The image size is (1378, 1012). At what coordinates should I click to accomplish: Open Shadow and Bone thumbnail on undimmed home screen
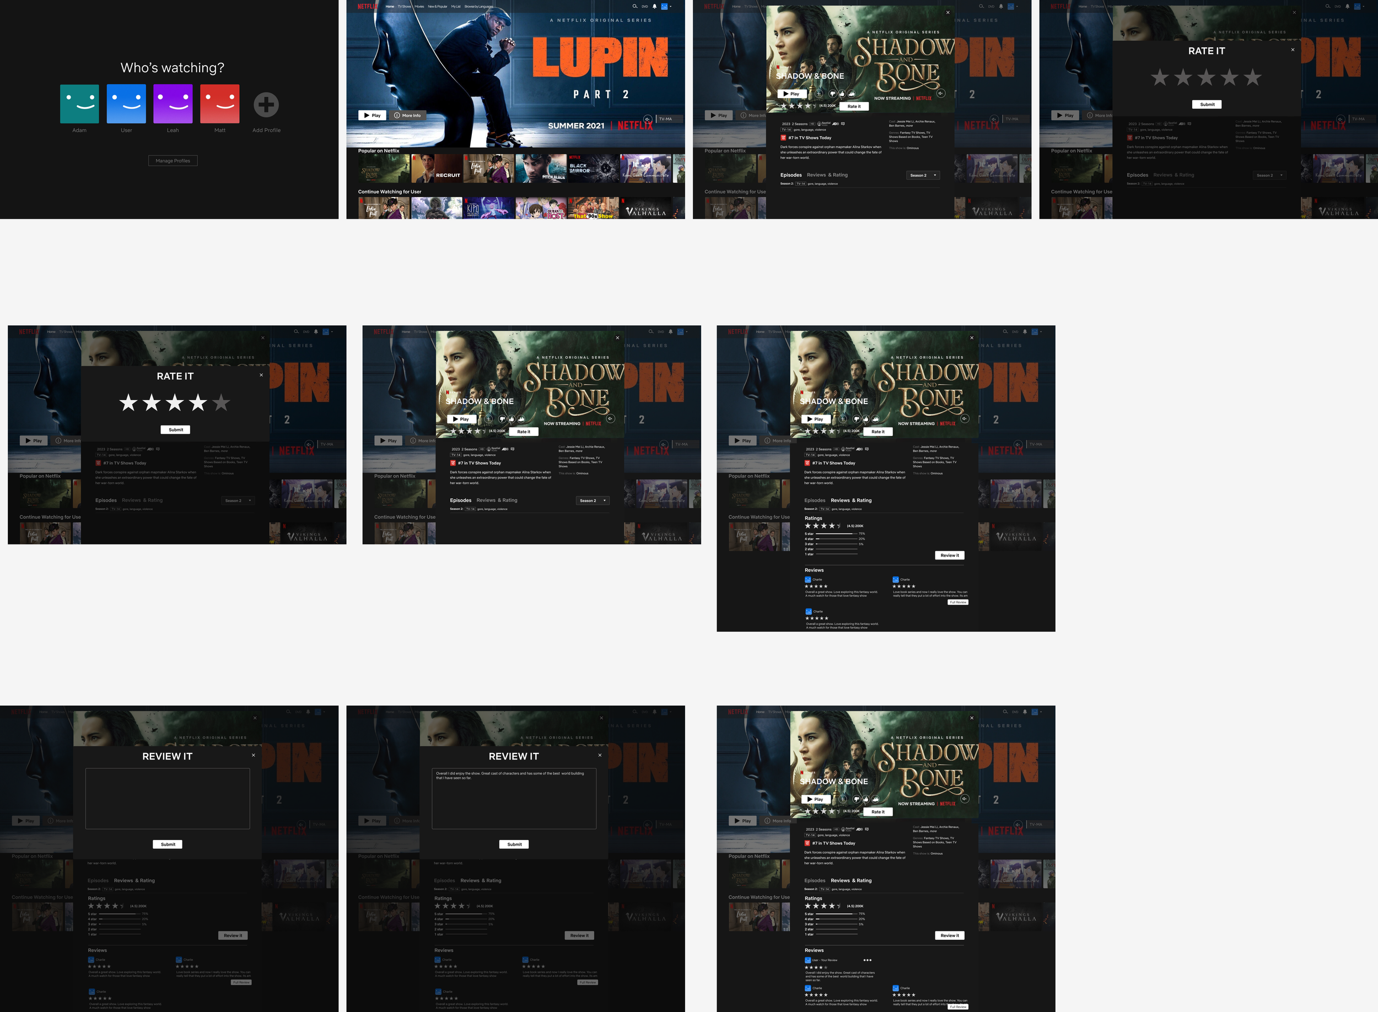[384, 169]
